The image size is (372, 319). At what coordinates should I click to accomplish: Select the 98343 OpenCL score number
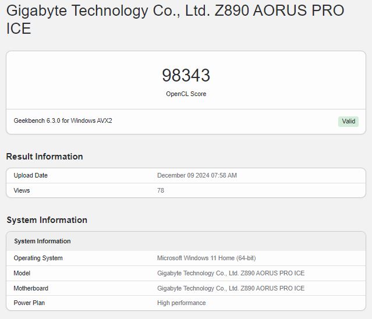pos(186,75)
